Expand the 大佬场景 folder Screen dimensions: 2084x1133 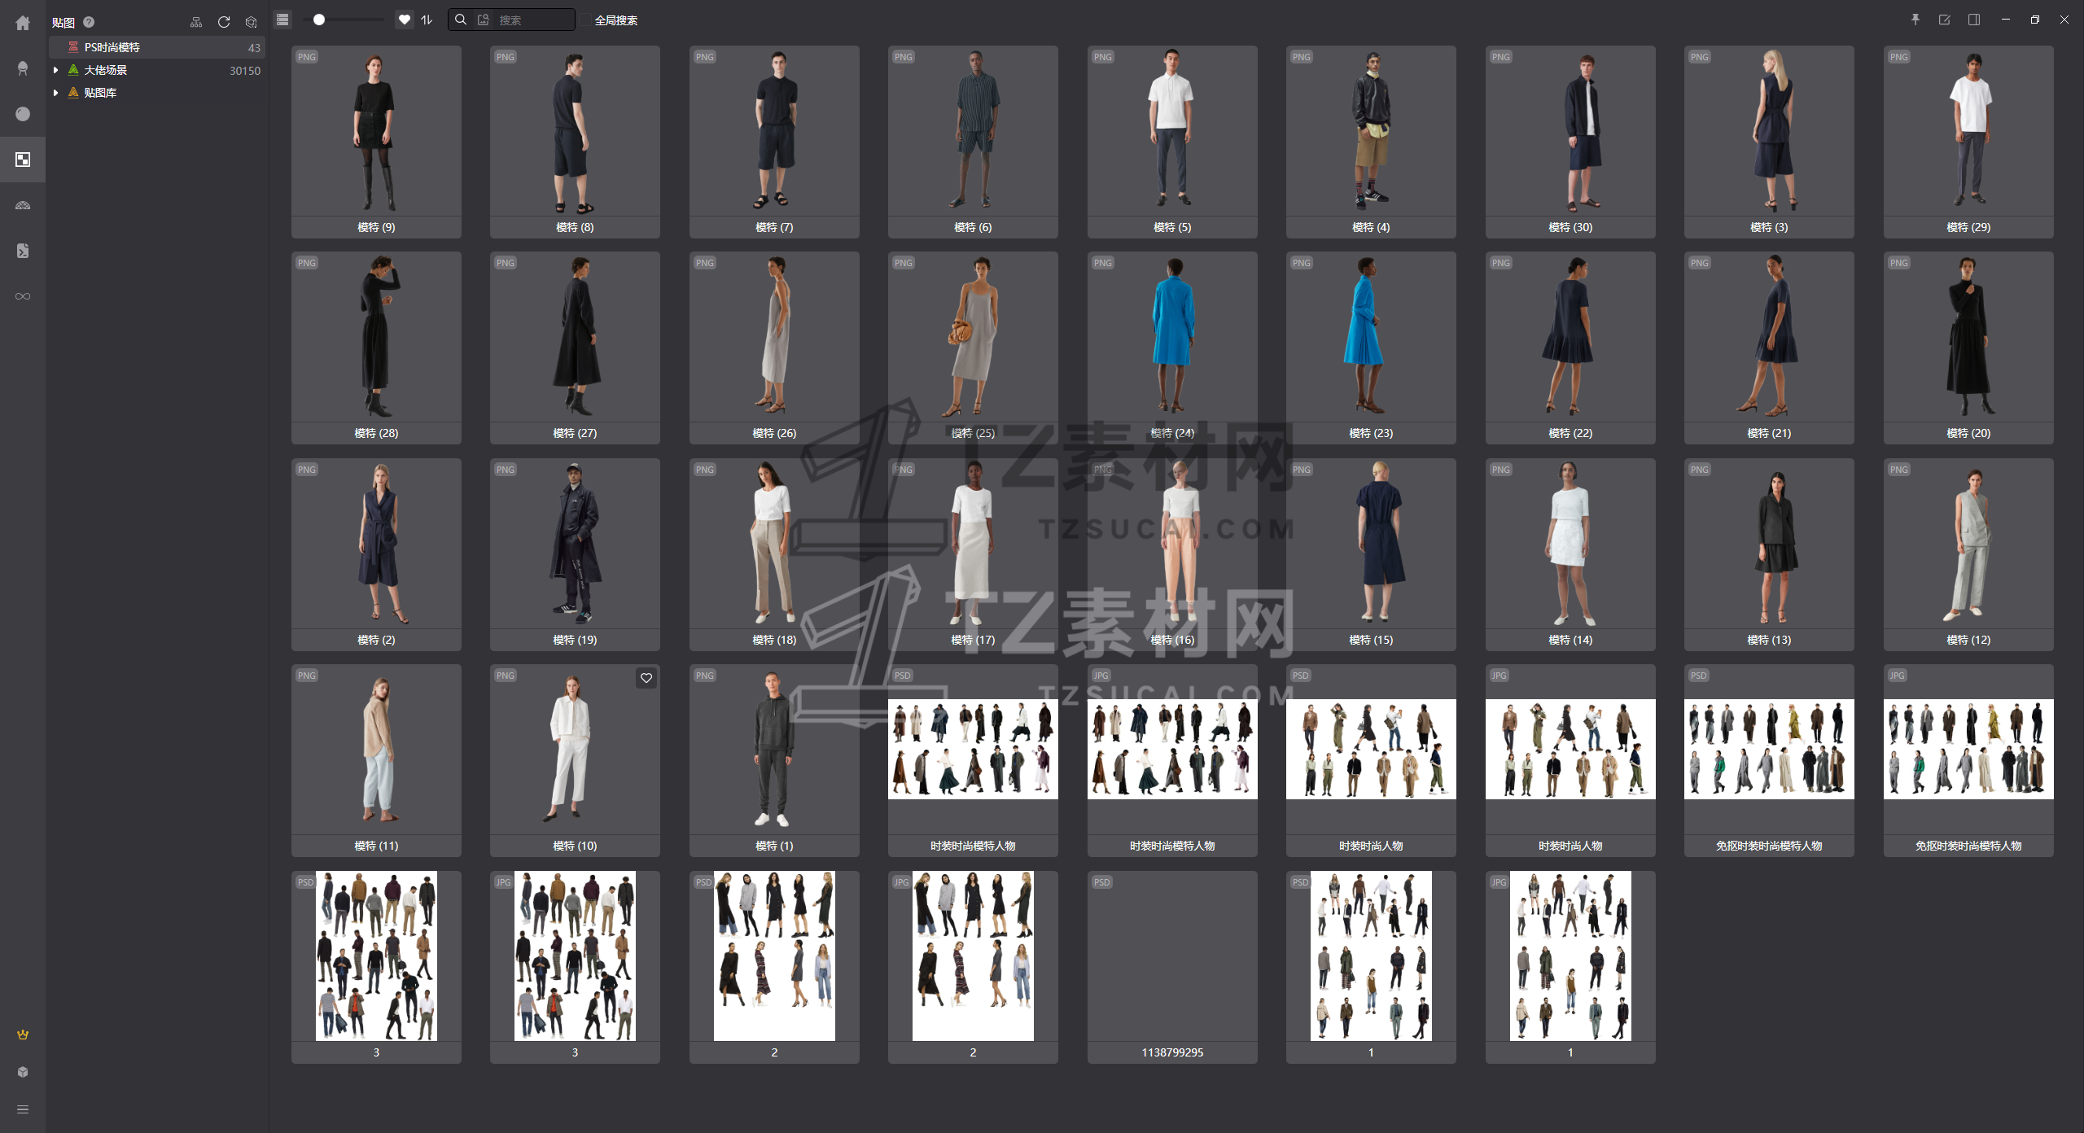pos(55,70)
